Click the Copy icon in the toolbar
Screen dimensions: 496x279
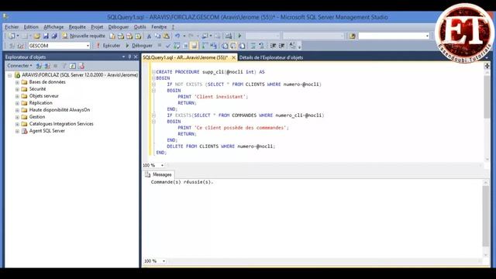[157, 36]
